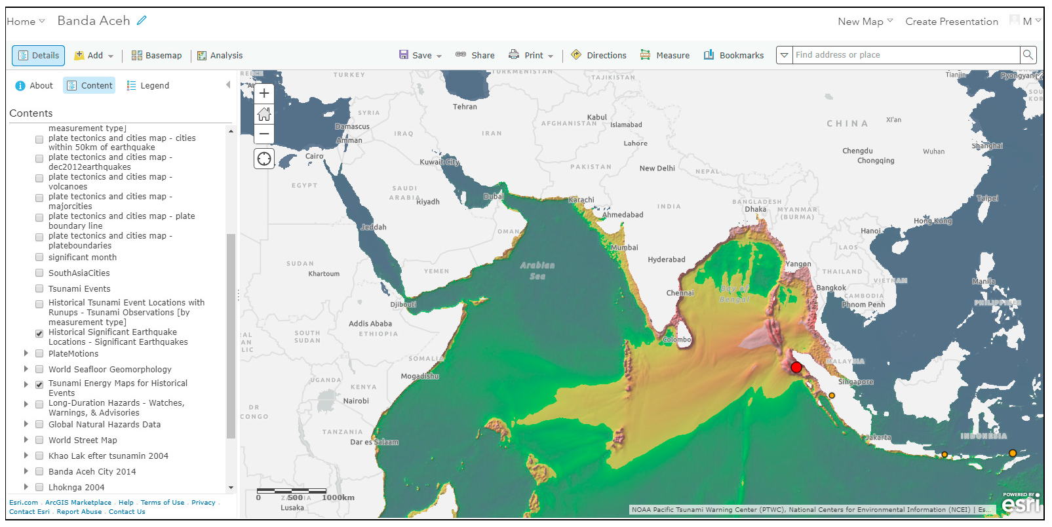Enable the Tsunami Events layer
This screenshot has height=527, width=1052.
[x=39, y=289]
